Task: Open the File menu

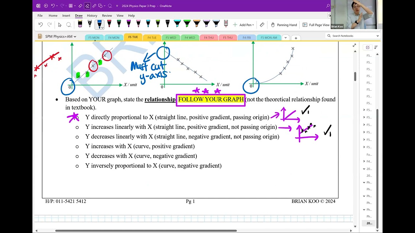Action: (40, 16)
